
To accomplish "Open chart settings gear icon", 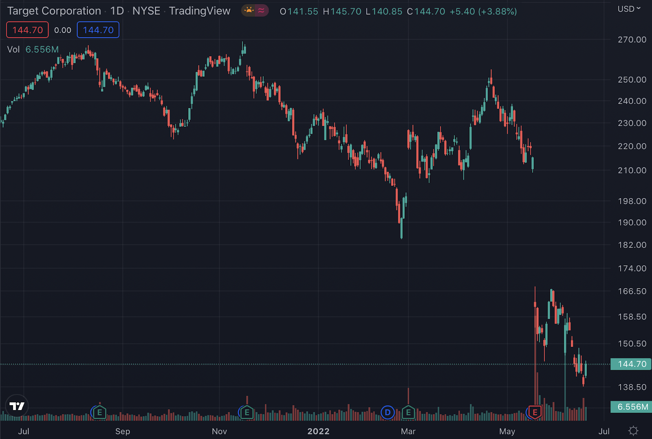I will (x=633, y=431).
